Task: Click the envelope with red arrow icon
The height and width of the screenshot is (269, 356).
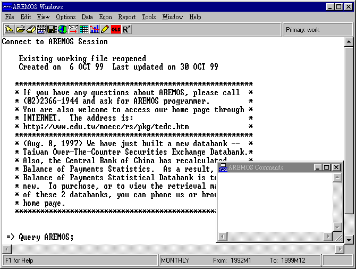Action: tap(73, 29)
